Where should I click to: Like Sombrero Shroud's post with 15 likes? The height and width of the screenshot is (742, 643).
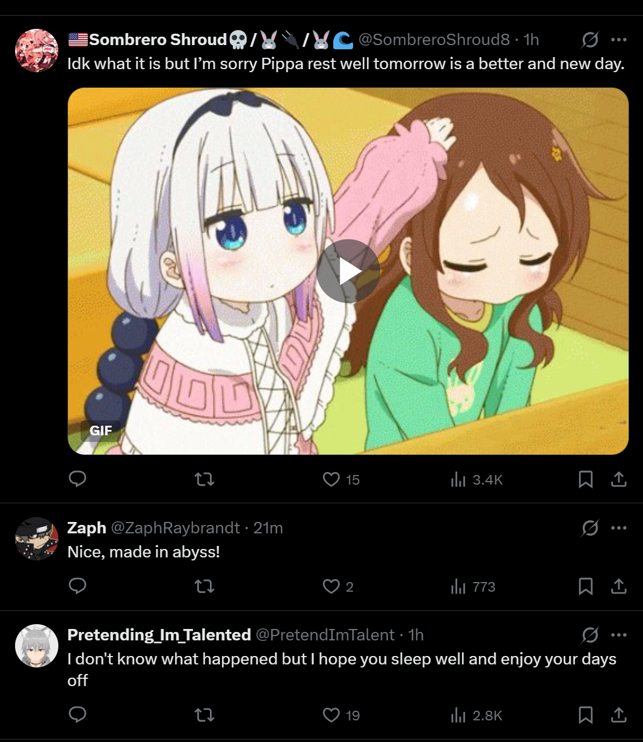click(341, 479)
